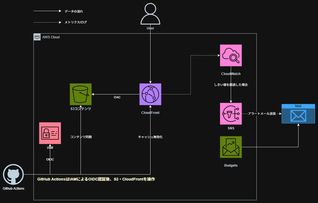Image resolution: width=318 pixels, height=203 pixels.
Task: Select the しきい値を超過した場合 text
Action: 231,85
